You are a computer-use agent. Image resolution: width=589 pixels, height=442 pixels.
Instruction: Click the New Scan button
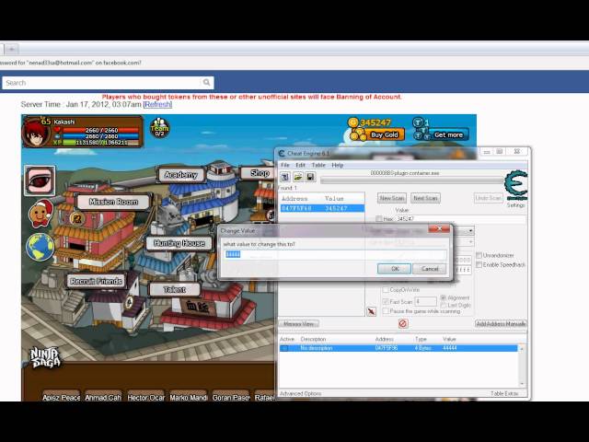[x=392, y=198]
